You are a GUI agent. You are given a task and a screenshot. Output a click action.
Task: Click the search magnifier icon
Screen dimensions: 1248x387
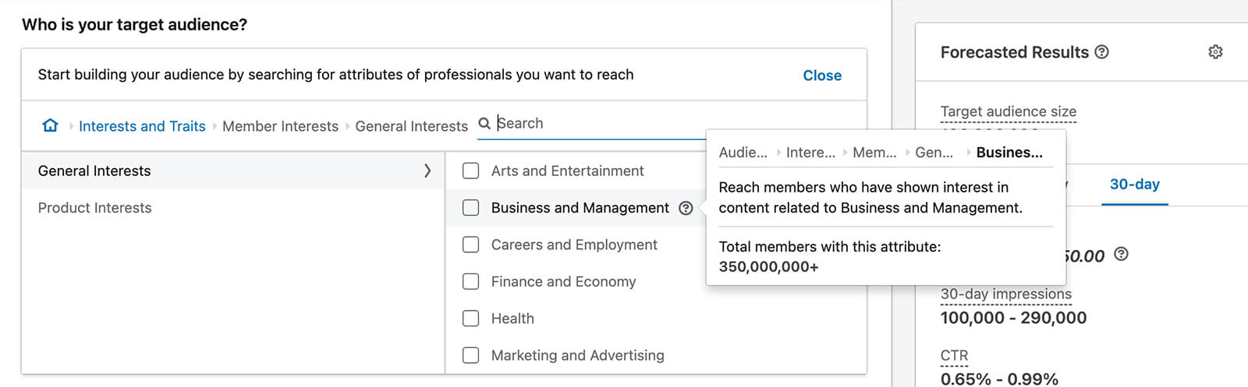pyautogui.click(x=484, y=123)
